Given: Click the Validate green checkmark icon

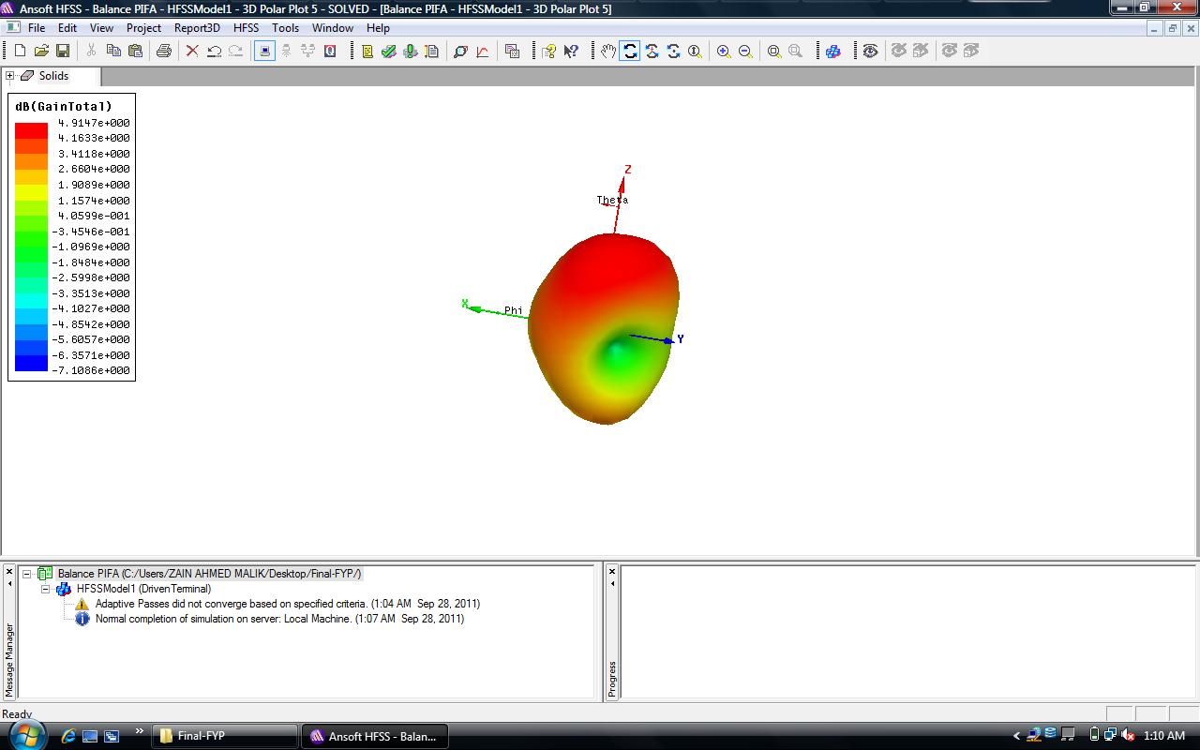Looking at the screenshot, I should pyautogui.click(x=389, y=51).
